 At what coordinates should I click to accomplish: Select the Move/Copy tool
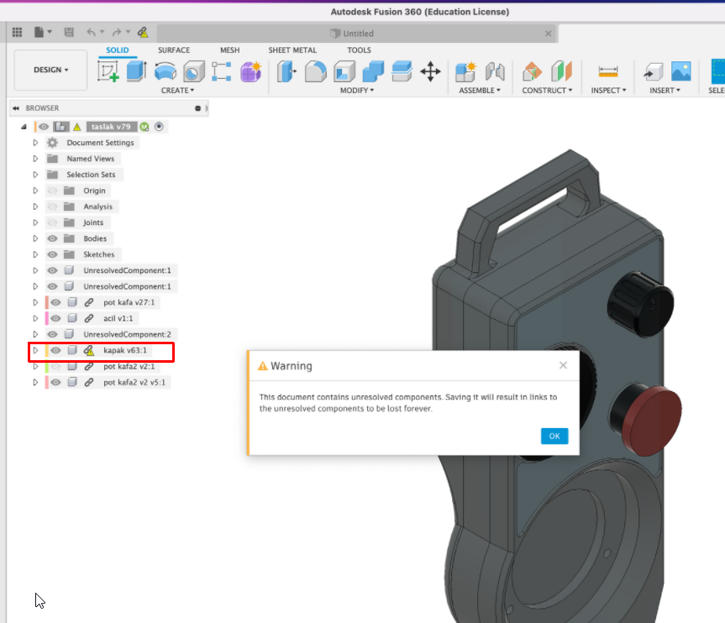coord(430,71)
